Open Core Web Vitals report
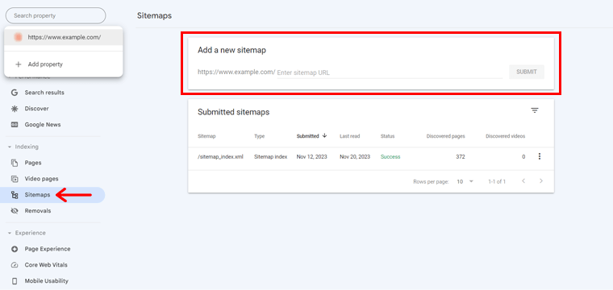 pyautogui.click(x=46, y=265)
